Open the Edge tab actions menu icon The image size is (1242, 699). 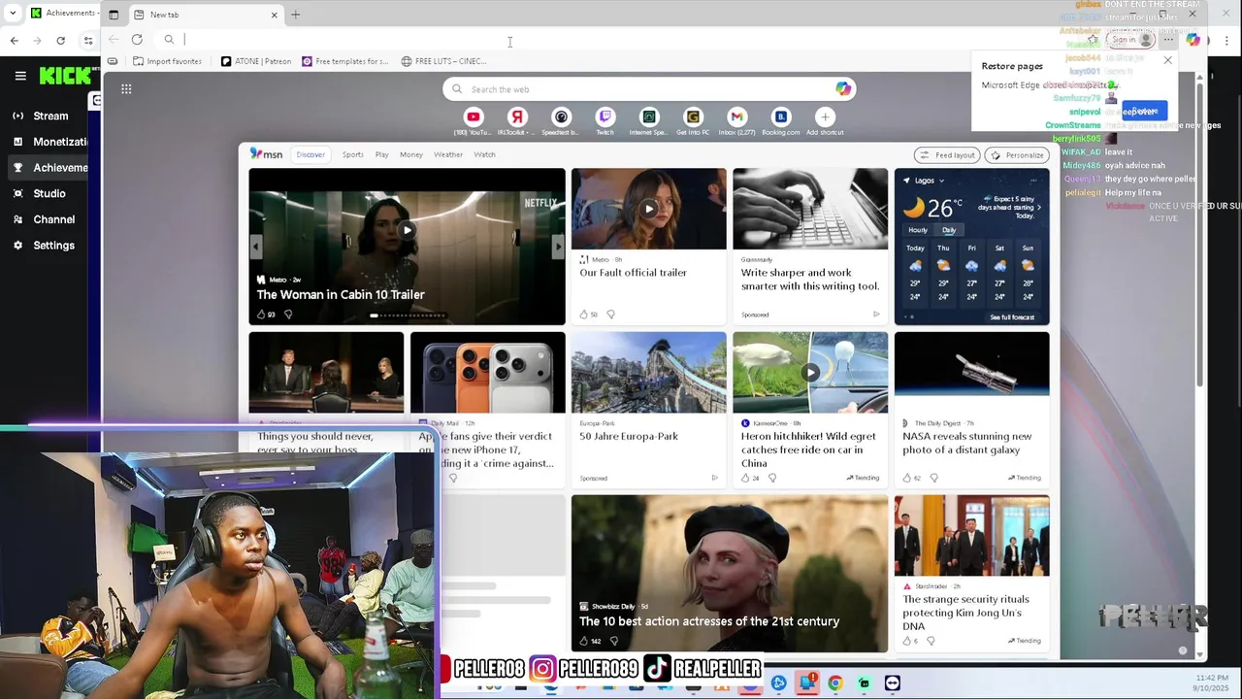click(114, 15)
